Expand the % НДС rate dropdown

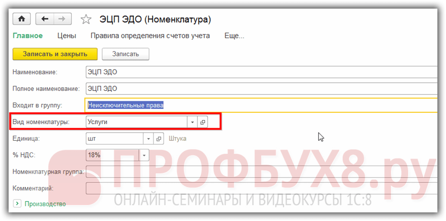(x=144, y=155)
